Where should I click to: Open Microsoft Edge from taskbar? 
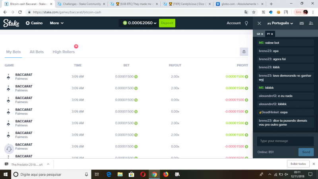[x=109, y=174]
